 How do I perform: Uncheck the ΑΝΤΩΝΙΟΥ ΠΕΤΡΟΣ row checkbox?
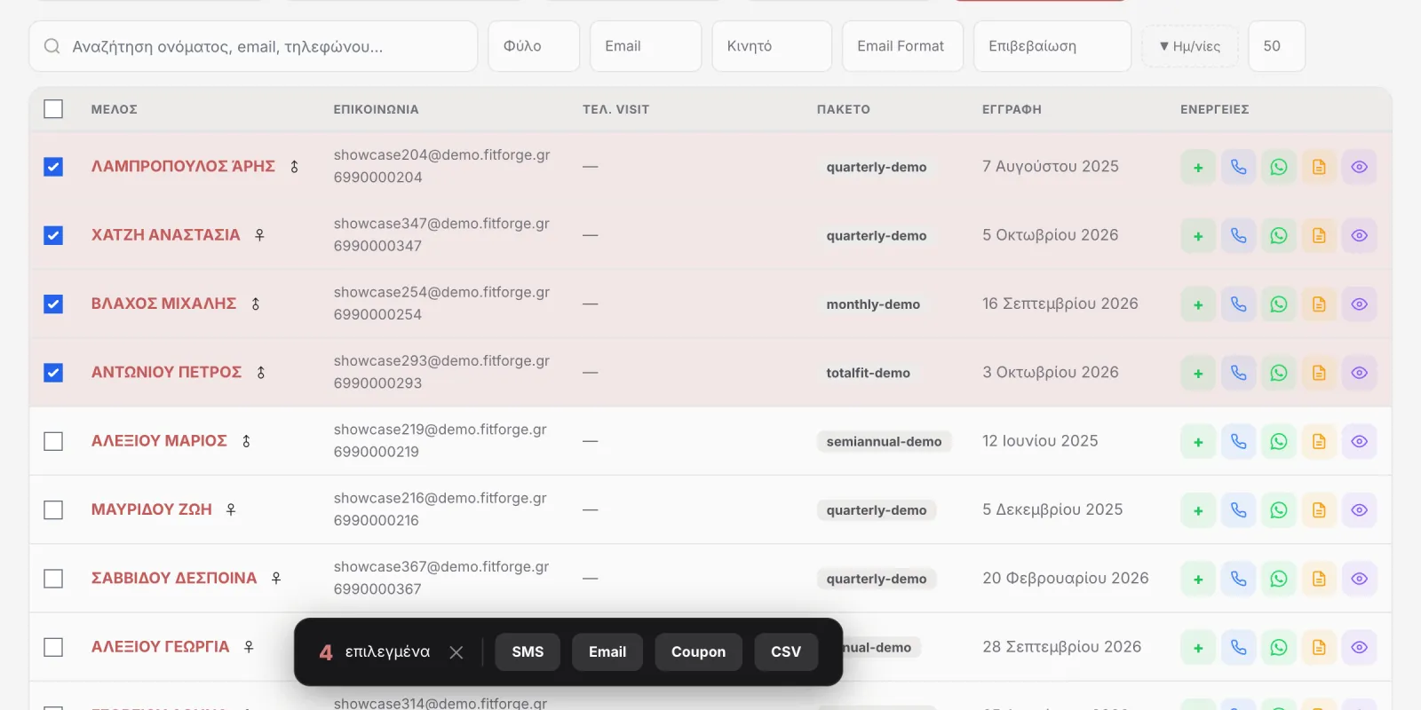coord(53,373)
